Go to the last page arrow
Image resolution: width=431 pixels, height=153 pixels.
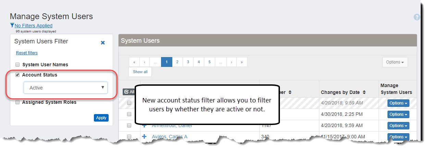coord(242,62)
